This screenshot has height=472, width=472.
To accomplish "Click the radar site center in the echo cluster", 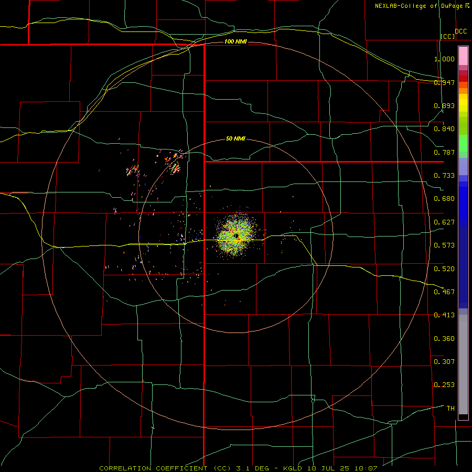I will click(237, 235).
